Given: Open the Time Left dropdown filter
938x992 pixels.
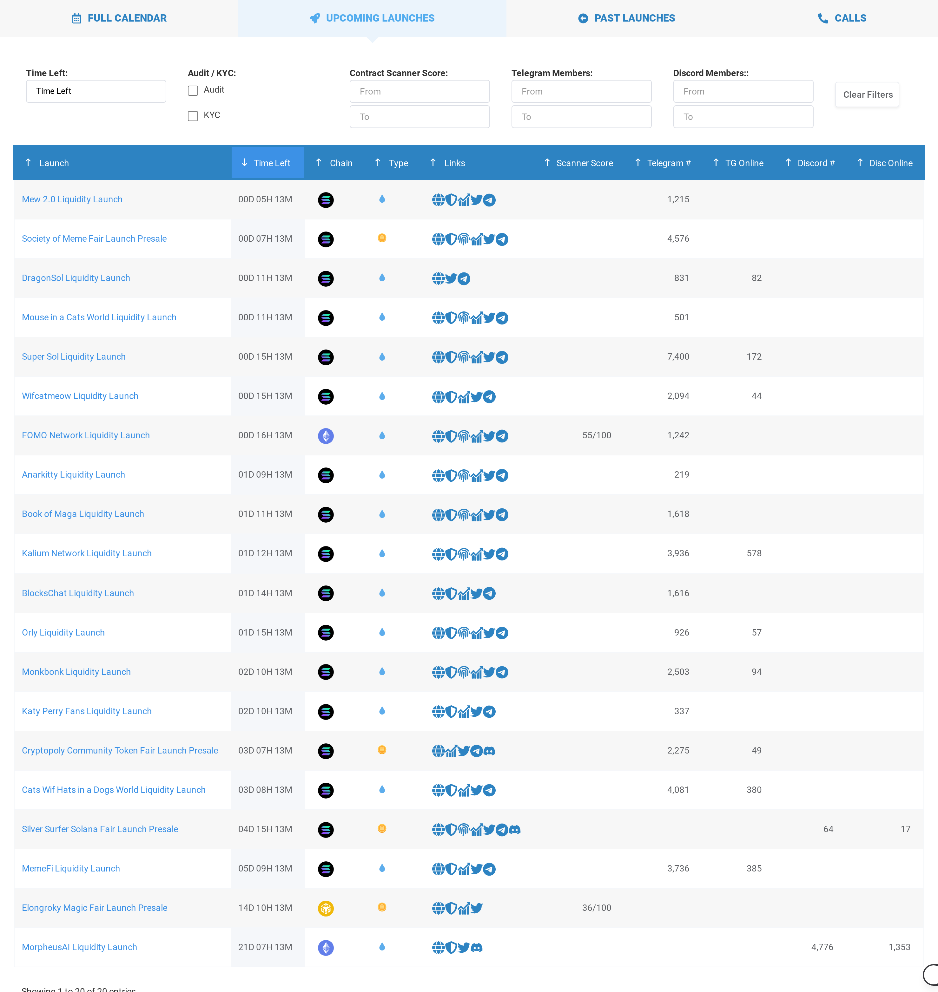Looking at the screenshot, I should [x=96, y=91].
